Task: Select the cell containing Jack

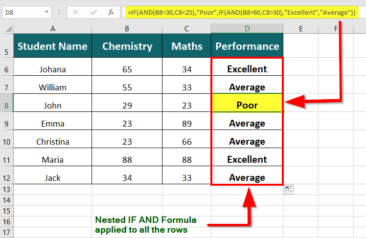Action: (x=53, y=175)
